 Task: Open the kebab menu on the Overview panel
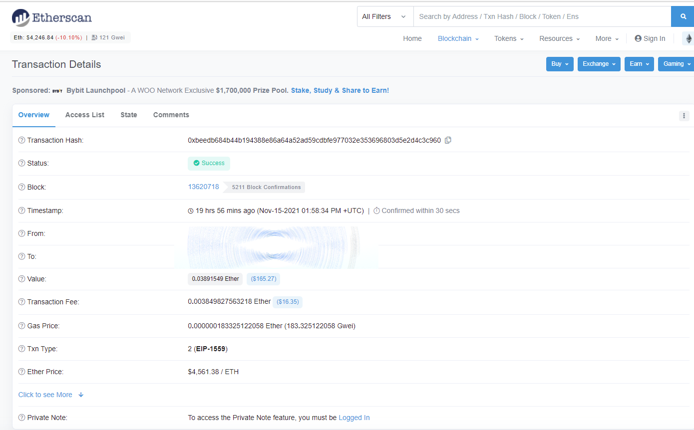pyautogui.click(x=684, y=116)
